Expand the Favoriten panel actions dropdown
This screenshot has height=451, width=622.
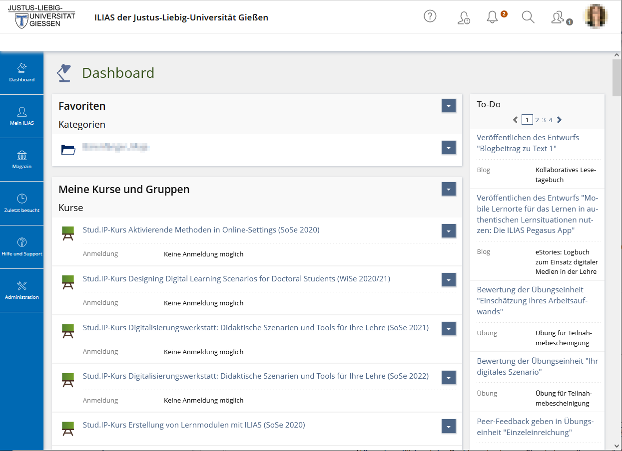(x=448, y=106)
